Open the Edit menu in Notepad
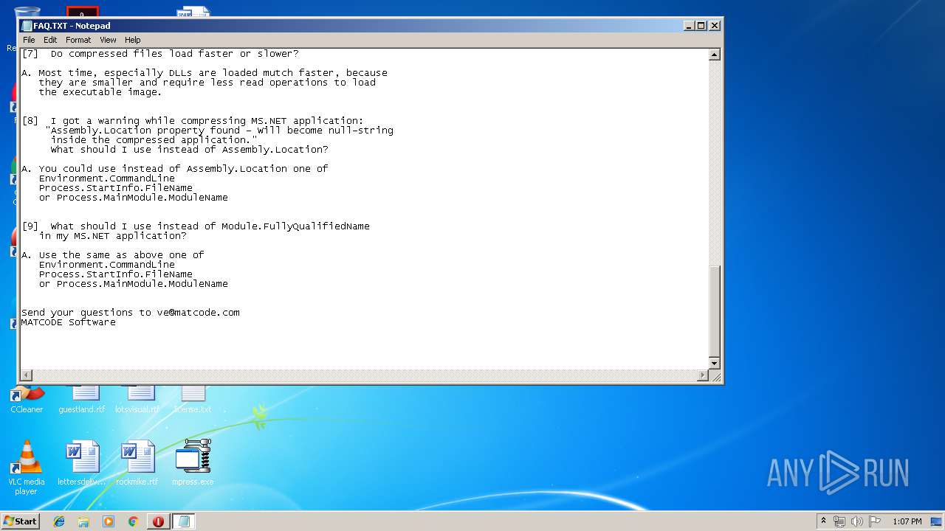 (x=50, y=40)
